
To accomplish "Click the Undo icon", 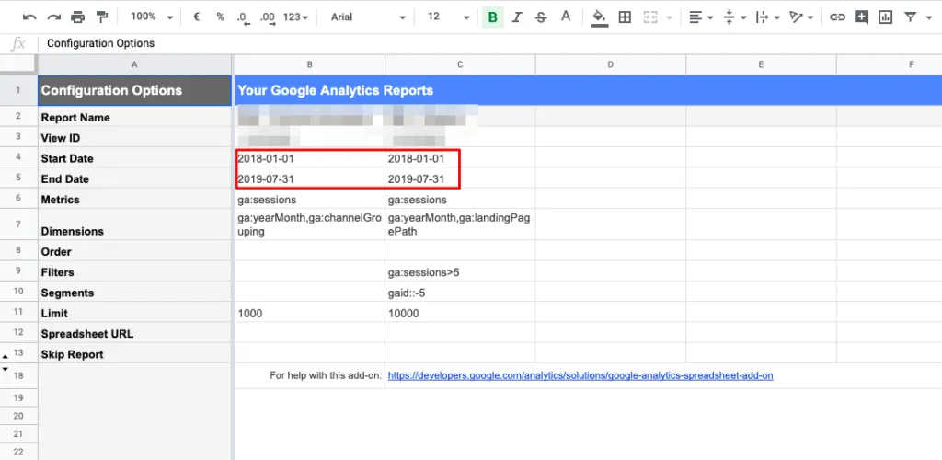I will (x=29, y=17).
